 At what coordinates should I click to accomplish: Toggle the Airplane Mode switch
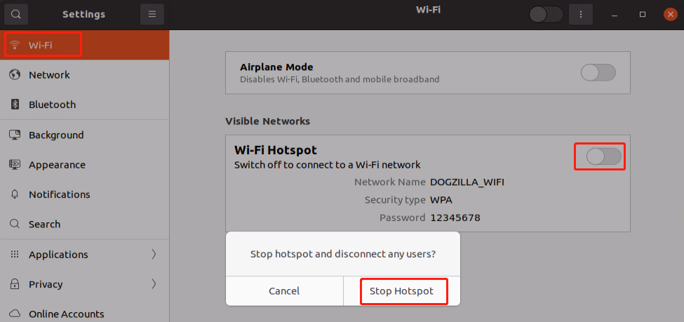tap(598, 72)
